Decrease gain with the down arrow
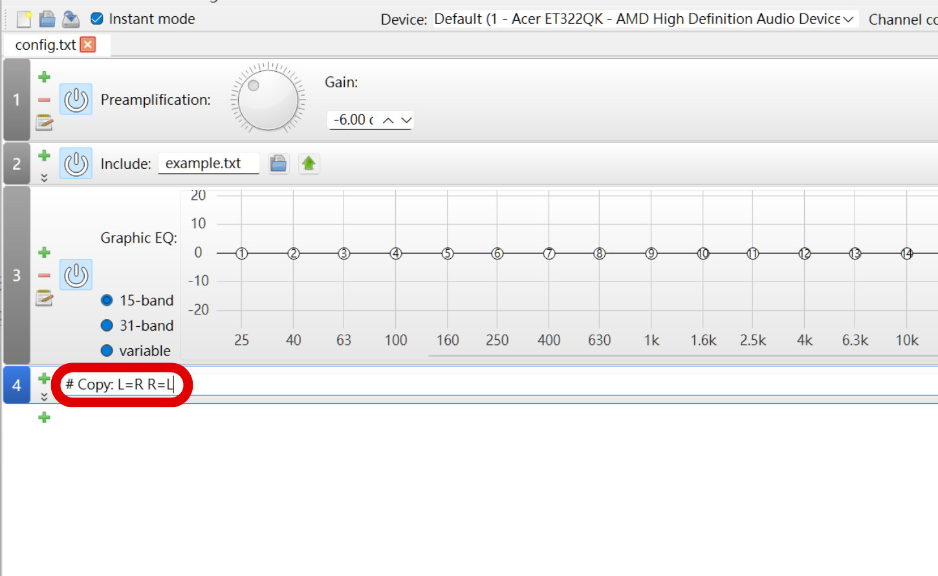938x576 pixels. click(x=406, y=120)
